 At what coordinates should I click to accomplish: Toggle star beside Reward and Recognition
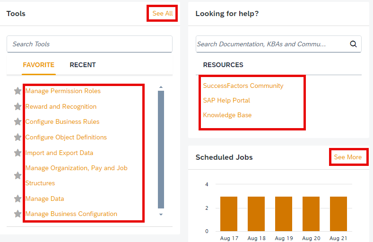tap(18, 106)
